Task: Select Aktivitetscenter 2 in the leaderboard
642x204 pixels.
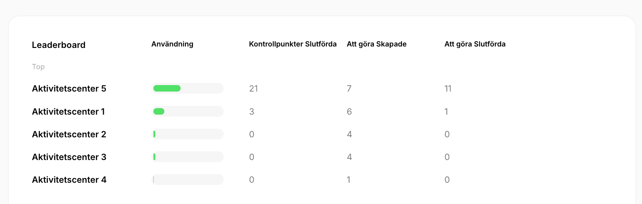Action: [69, 134]
